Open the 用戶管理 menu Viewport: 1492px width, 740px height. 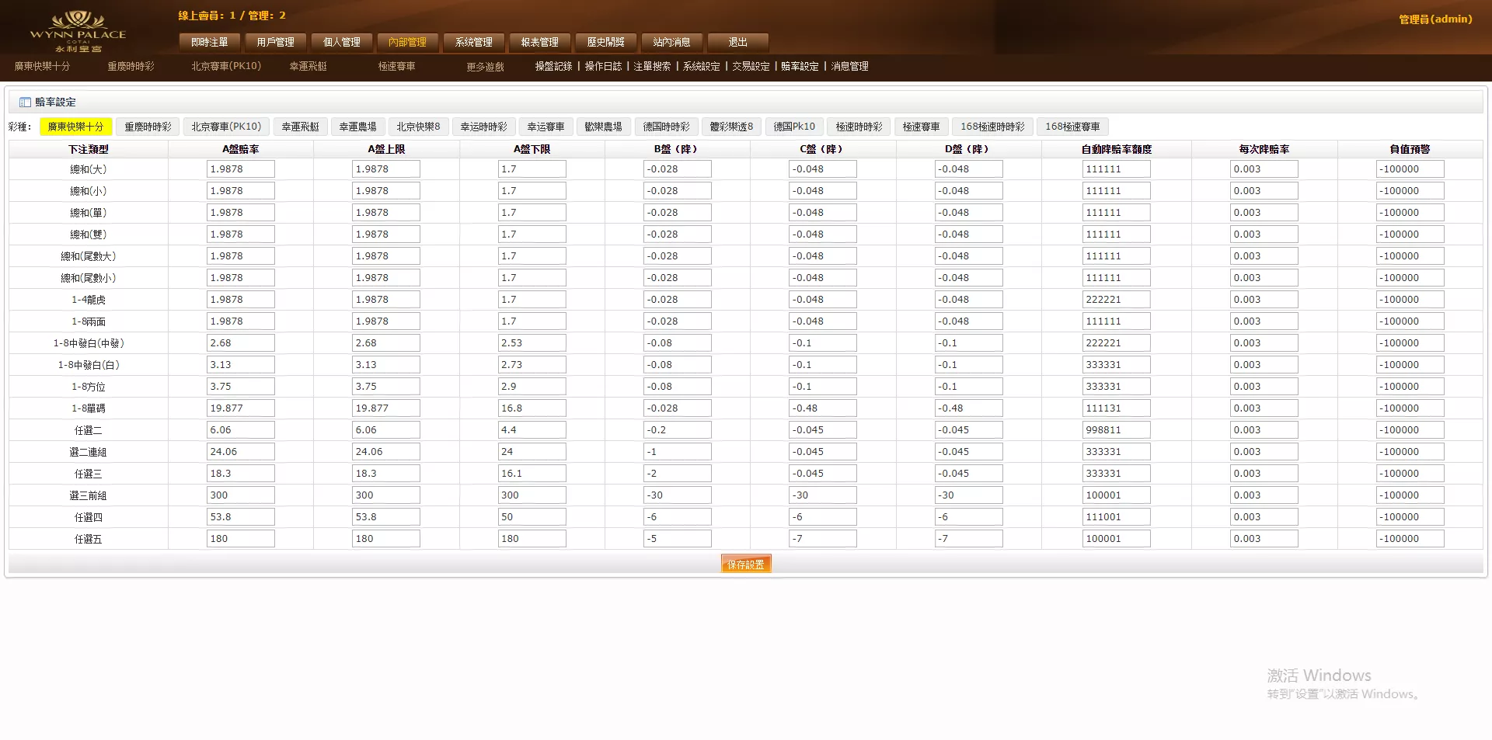(x=275, y=42)
